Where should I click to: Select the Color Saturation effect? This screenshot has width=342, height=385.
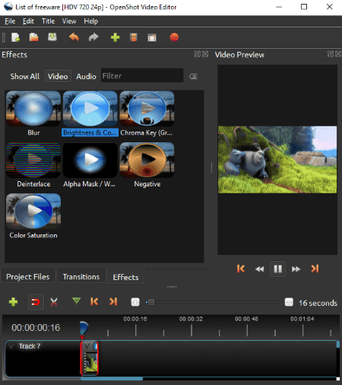[x=33, y=216]
